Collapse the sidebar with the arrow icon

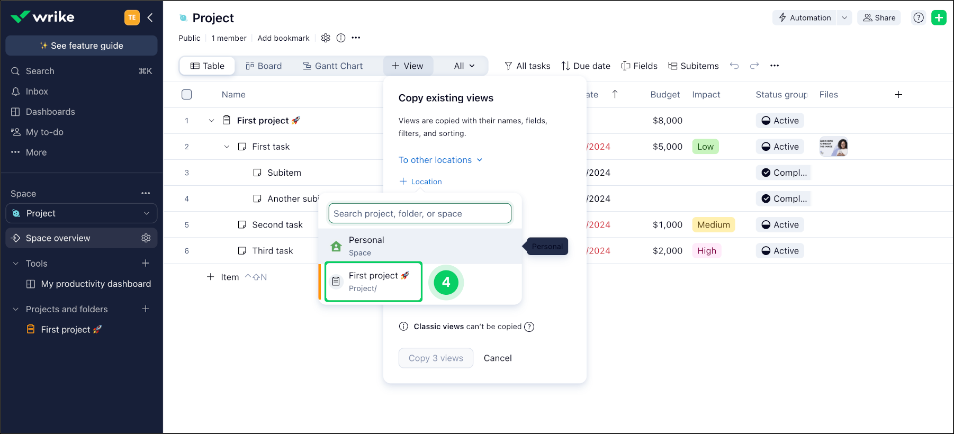click(x=150, y=17)
